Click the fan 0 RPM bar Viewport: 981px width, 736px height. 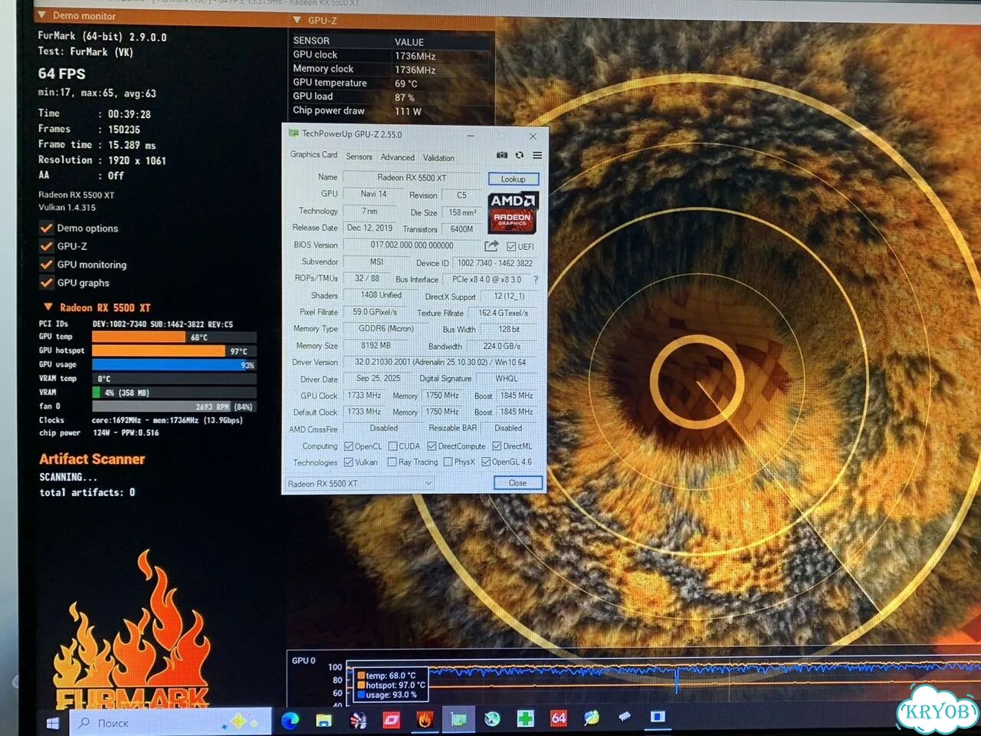[x=173, y=406]
